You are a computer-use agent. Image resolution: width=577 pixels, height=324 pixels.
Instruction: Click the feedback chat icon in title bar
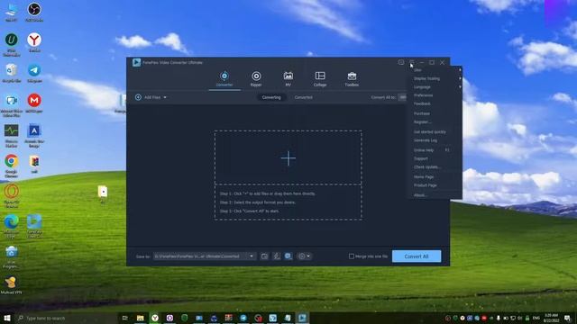(x=400, y=62)
